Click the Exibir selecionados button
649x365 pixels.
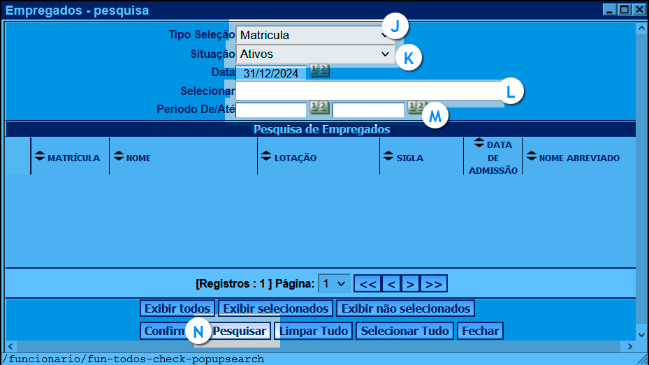click(276, 308)
